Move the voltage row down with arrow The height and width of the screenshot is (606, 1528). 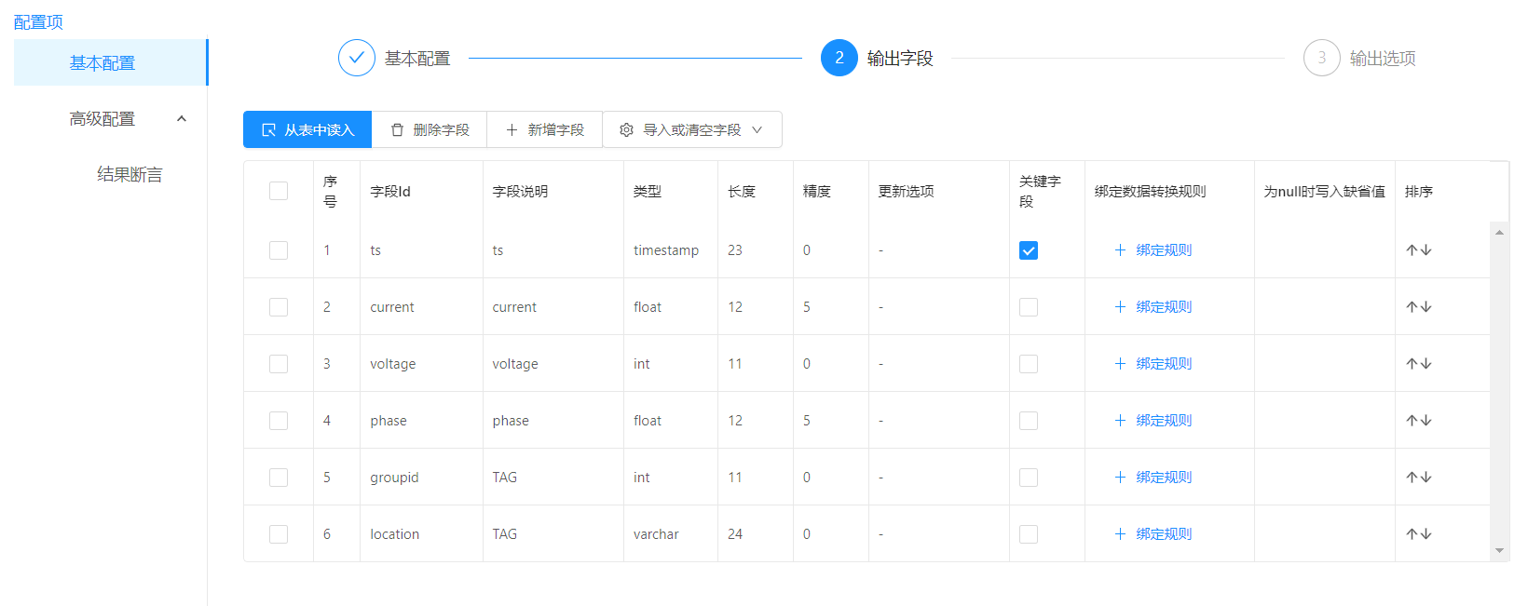(1426, 364)
